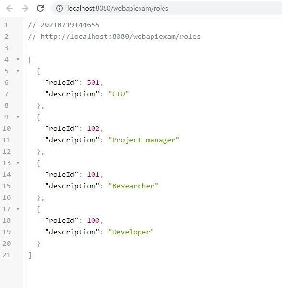
Task: Reload the roles page
Action: [x=40, y=8]
